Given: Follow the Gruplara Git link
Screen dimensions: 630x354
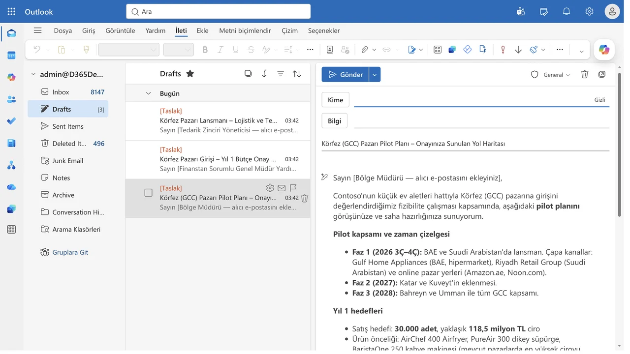Looking at the screenshot, I should pyautogui.click(x=70, y=252).
